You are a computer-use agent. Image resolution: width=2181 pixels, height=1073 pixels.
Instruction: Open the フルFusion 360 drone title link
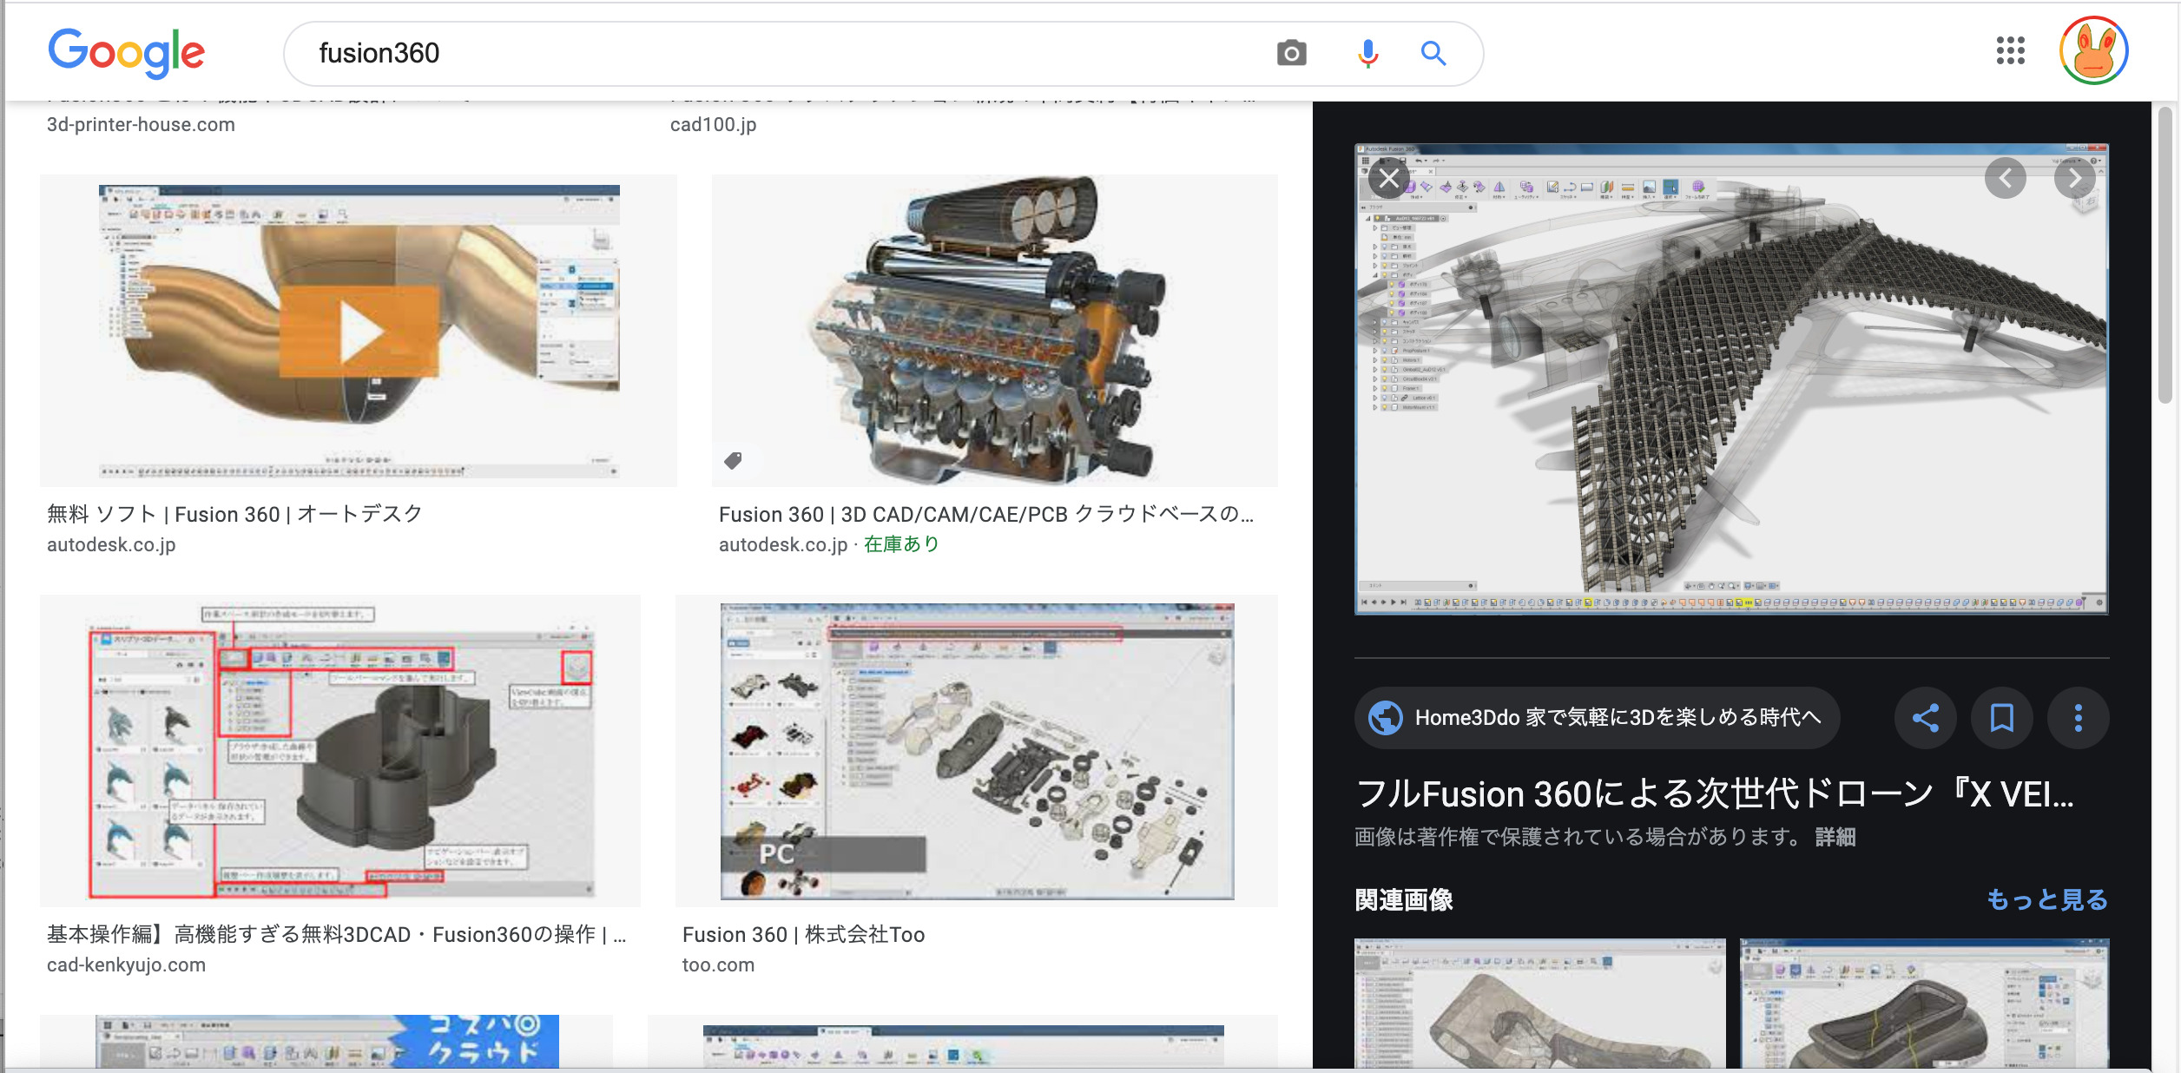pos(1715,793)
